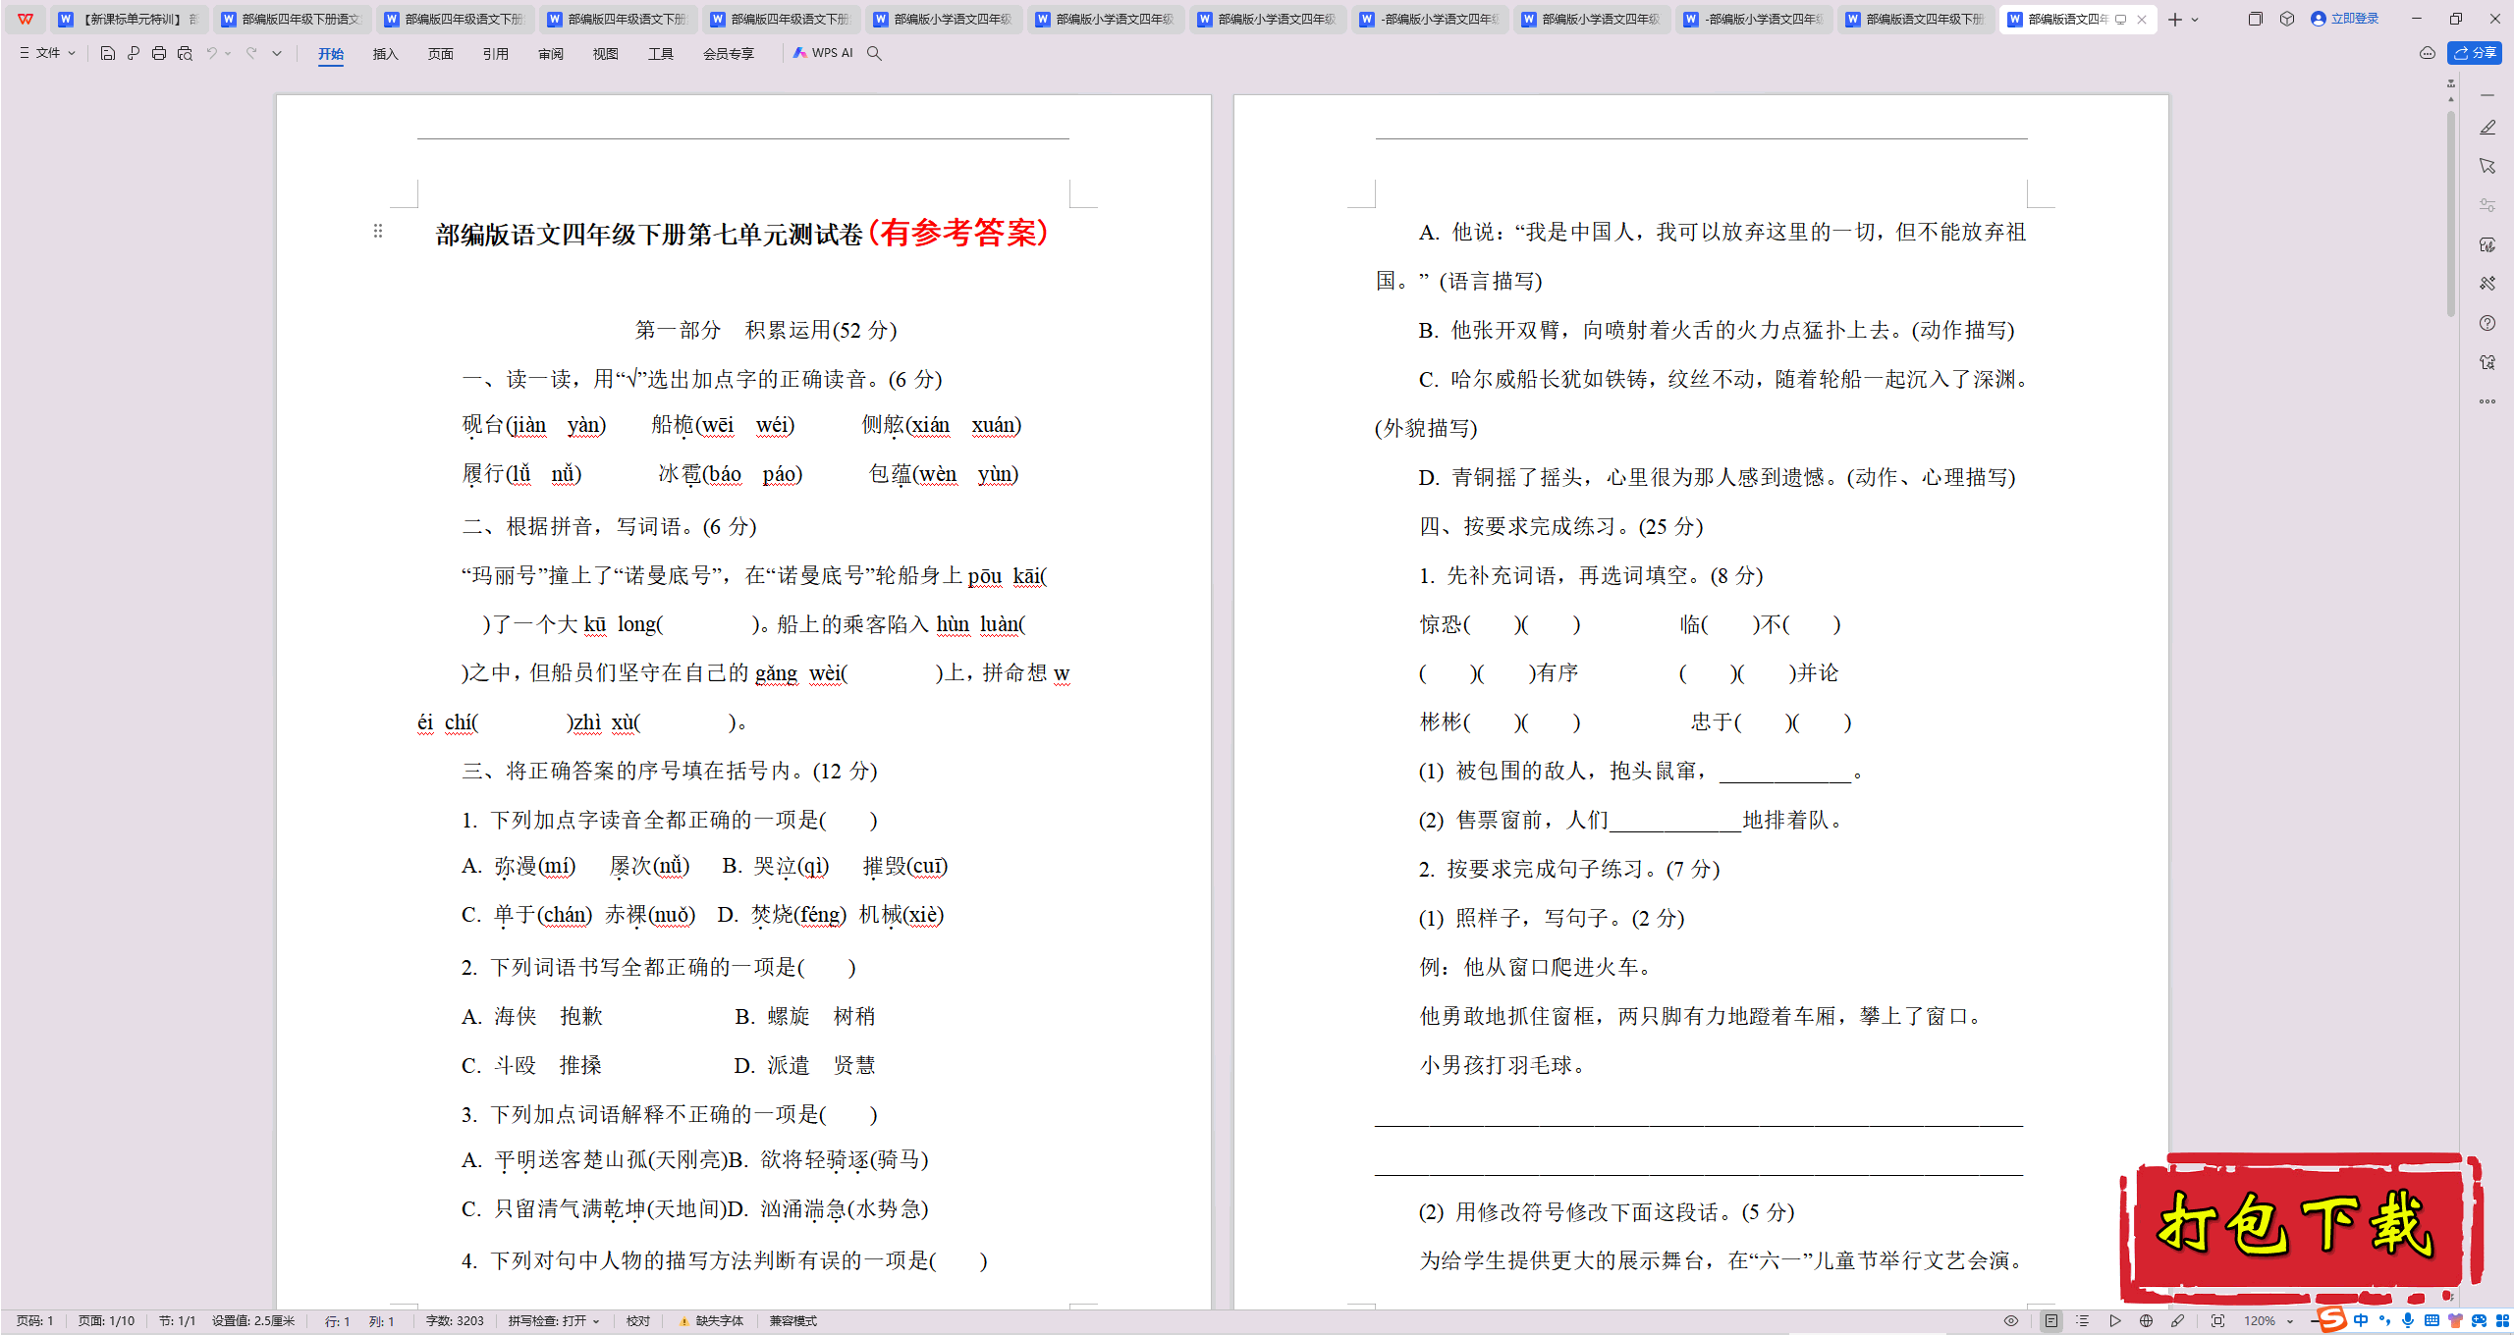Image resolution: width=2514 pixels, height=1335 pixels.
Task: Select the pen edit tool in right sidebar
Action: pyautogui.click(x=2487, y=128)
